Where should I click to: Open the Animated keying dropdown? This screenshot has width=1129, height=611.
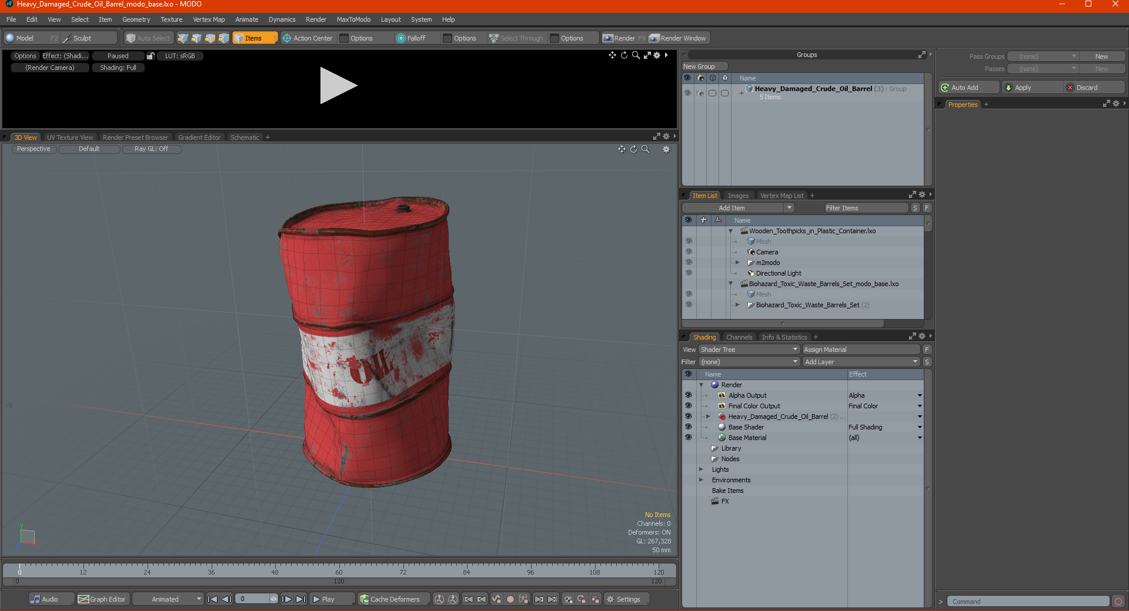pyautogui.click(x=168, y=599)
